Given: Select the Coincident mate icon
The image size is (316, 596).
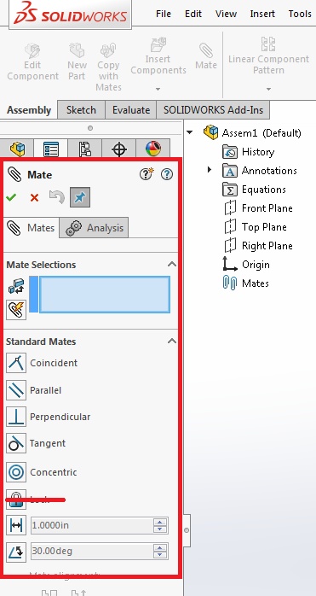Looking at the screenshot, I should click(x=16, y=363).
